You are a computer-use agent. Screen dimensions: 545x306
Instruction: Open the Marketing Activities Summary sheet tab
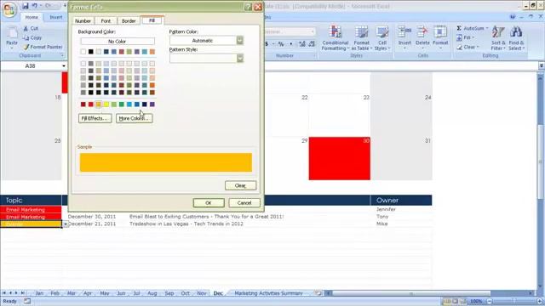(268, 293)
